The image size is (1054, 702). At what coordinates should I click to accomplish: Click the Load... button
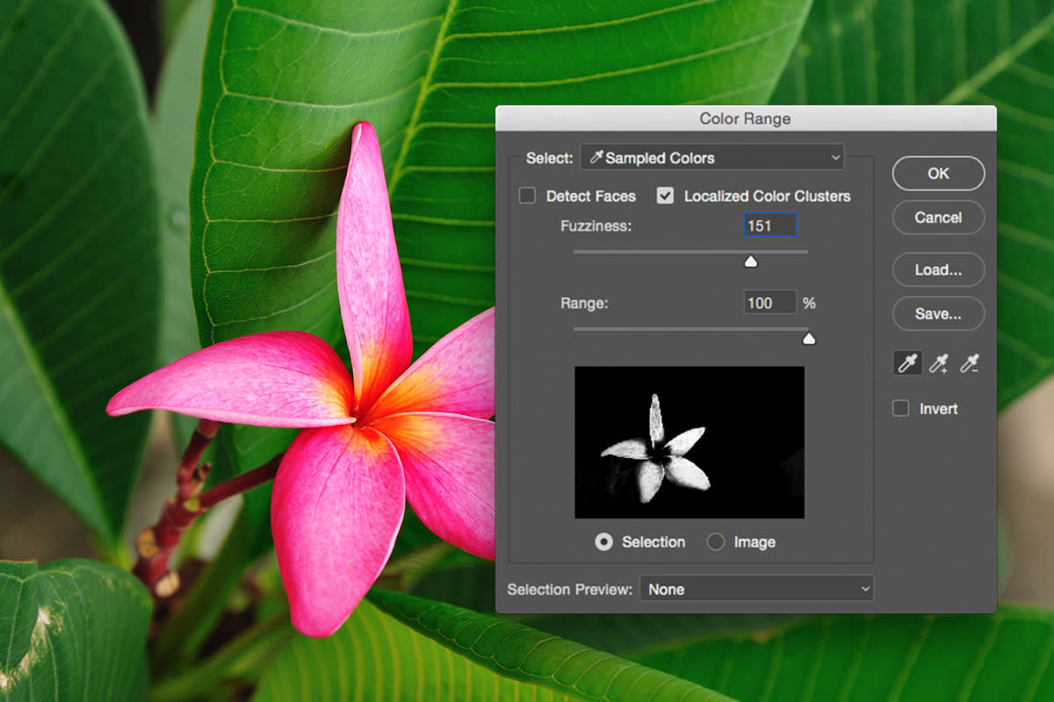pos(938,270)
